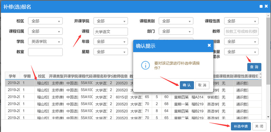Expand the 星期 dropdown
Image resolution: width=271 pixels, height=132 pixels.
click(x=111, y=52)
